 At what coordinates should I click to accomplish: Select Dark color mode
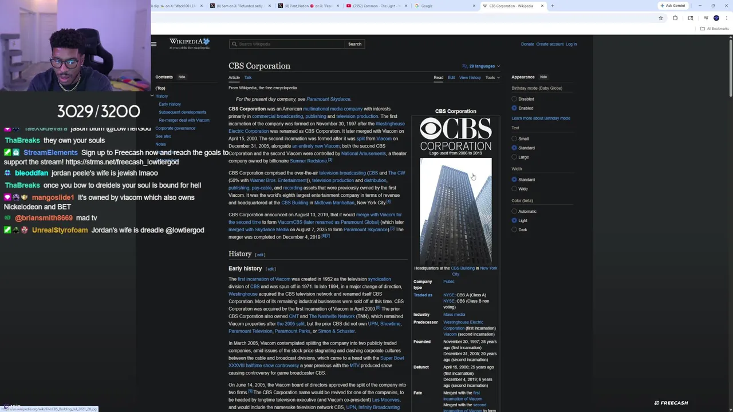pyautogui.click(x=514, y=229)
